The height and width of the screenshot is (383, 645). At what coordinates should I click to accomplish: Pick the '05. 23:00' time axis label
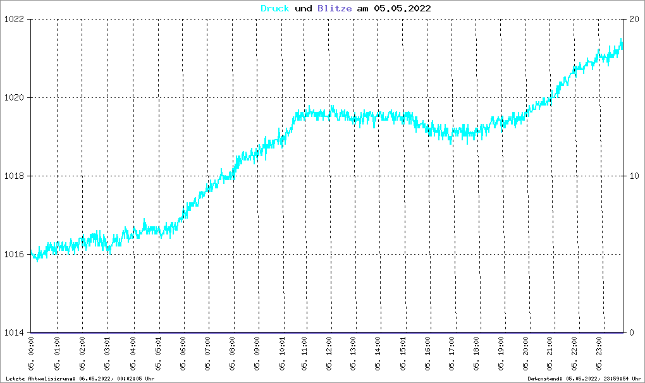[x=599, y=354]
